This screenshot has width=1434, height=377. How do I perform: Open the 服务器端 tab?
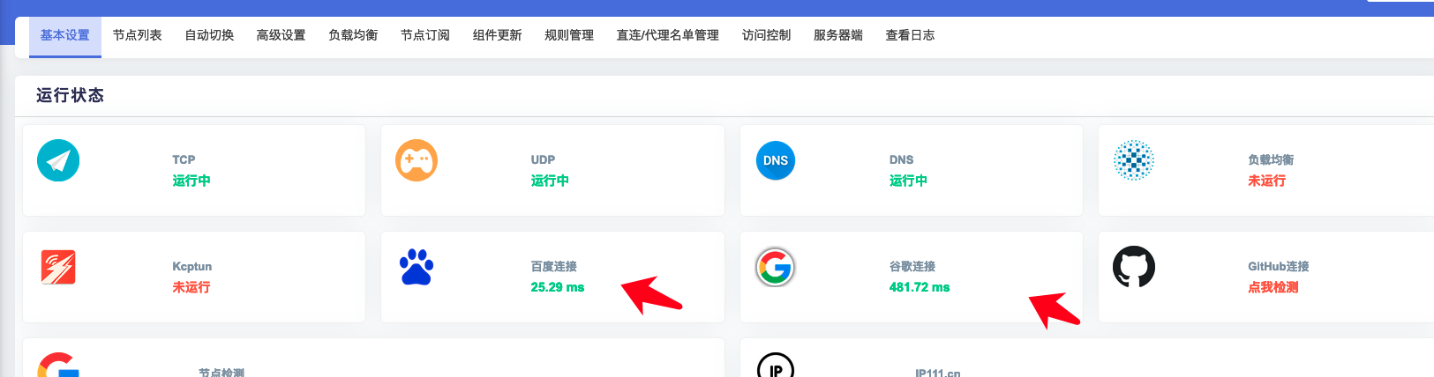pos(838,35)
